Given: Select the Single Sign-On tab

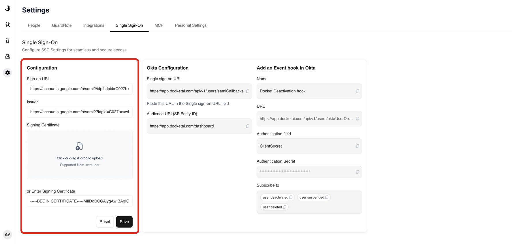Looking at the screenshot, I should [129, 25].
